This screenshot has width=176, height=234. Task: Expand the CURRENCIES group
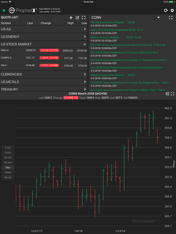pyautogui.click(x=44, y=74)
